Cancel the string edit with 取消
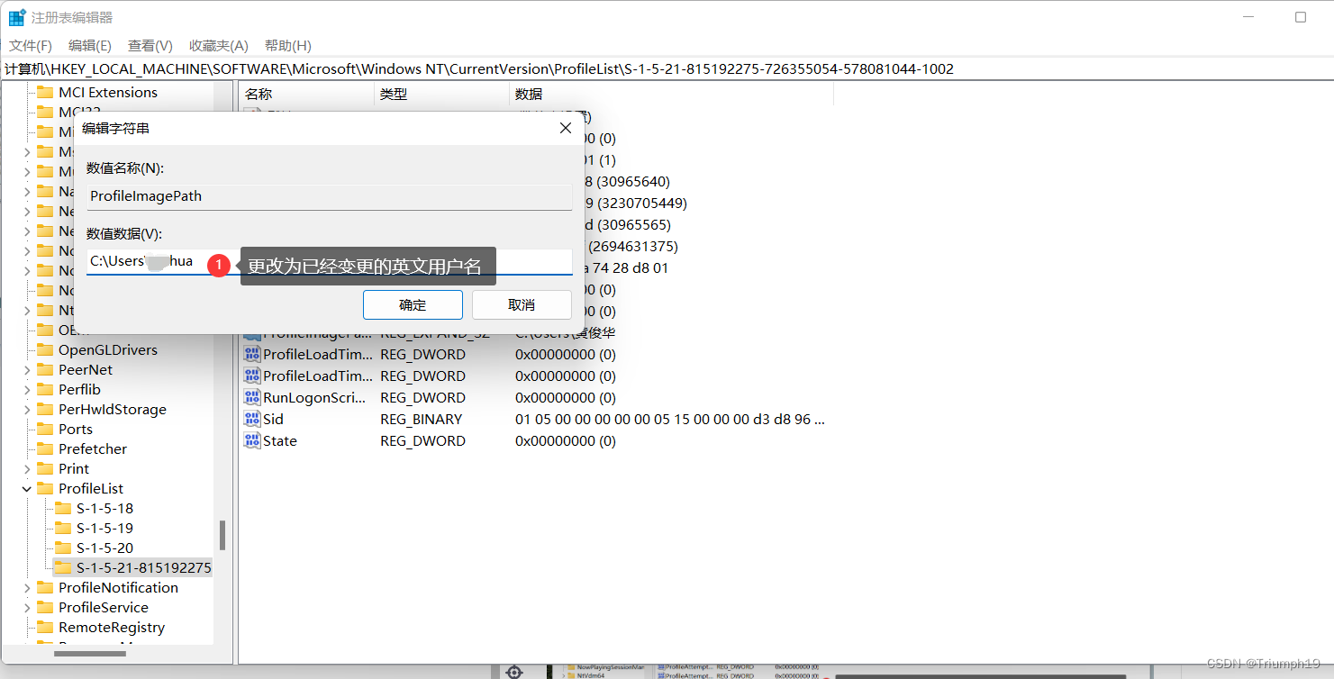Viewport: 1334px width, 679px height. pos(522,304)
